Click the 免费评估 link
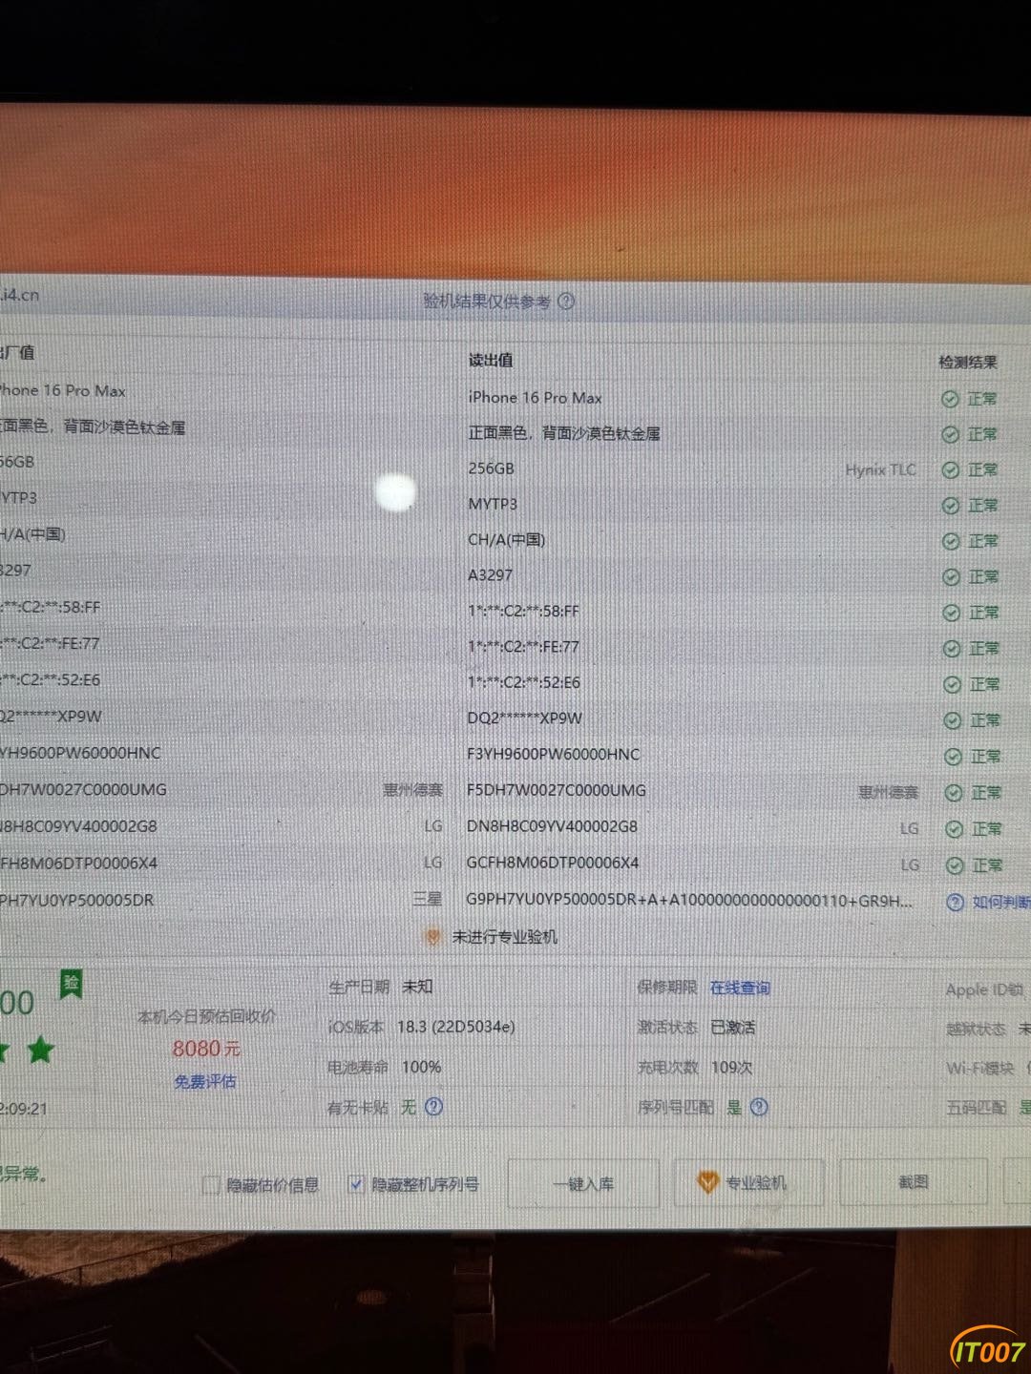 click(x=204, y=1082)
